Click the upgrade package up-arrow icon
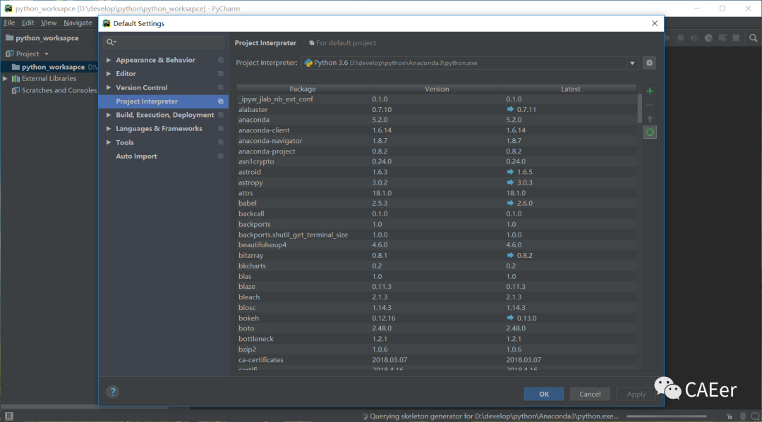The image size is (762, 422). click(650, 118)
